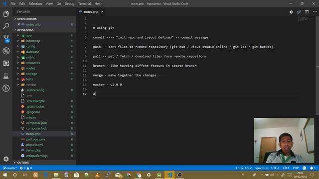Open VLC media player on taskbar

pos(97,175)
